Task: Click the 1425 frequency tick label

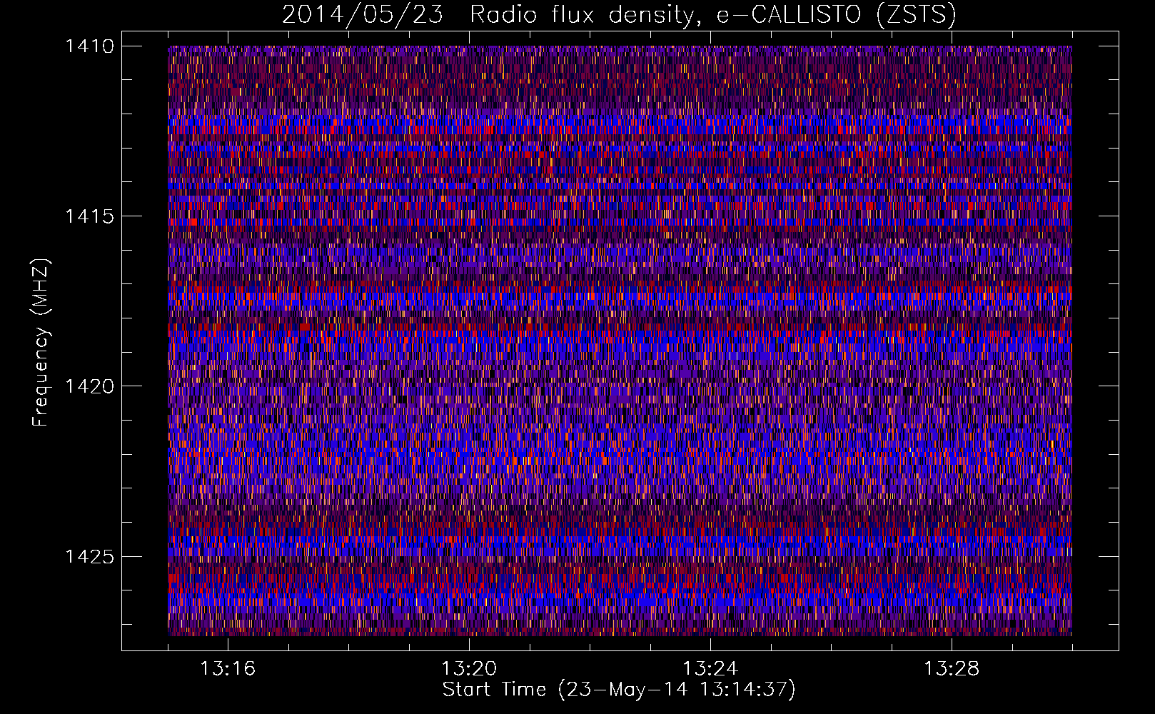Action: tap(90, 556)
